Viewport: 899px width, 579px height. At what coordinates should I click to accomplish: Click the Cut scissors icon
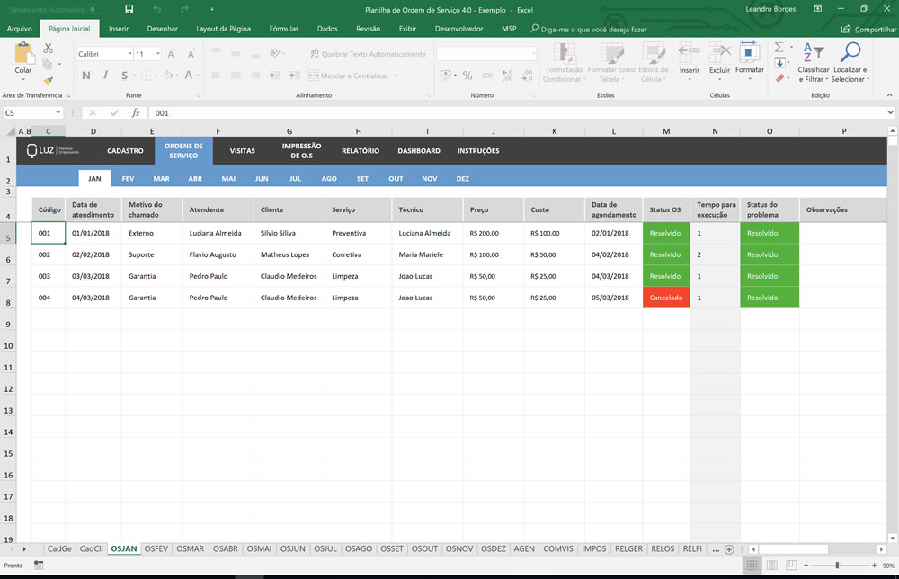point(49,49)
